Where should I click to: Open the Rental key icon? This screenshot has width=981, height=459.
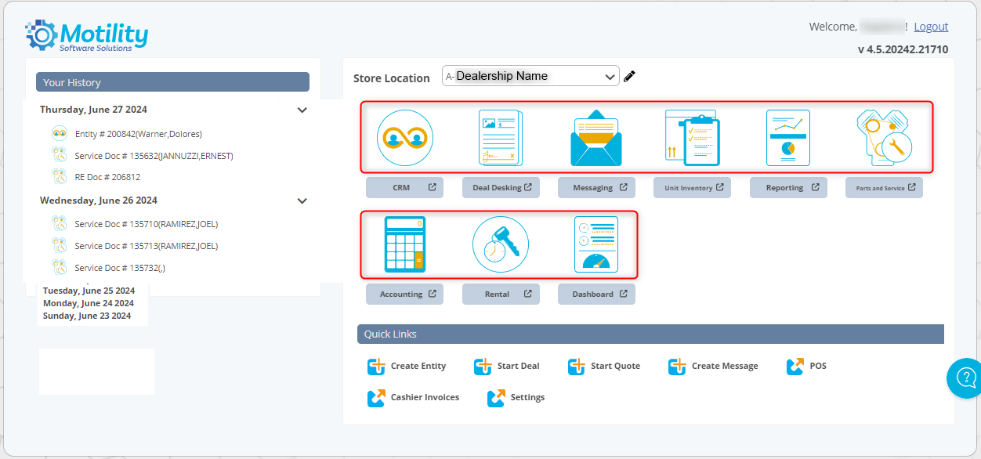(500, 244)
